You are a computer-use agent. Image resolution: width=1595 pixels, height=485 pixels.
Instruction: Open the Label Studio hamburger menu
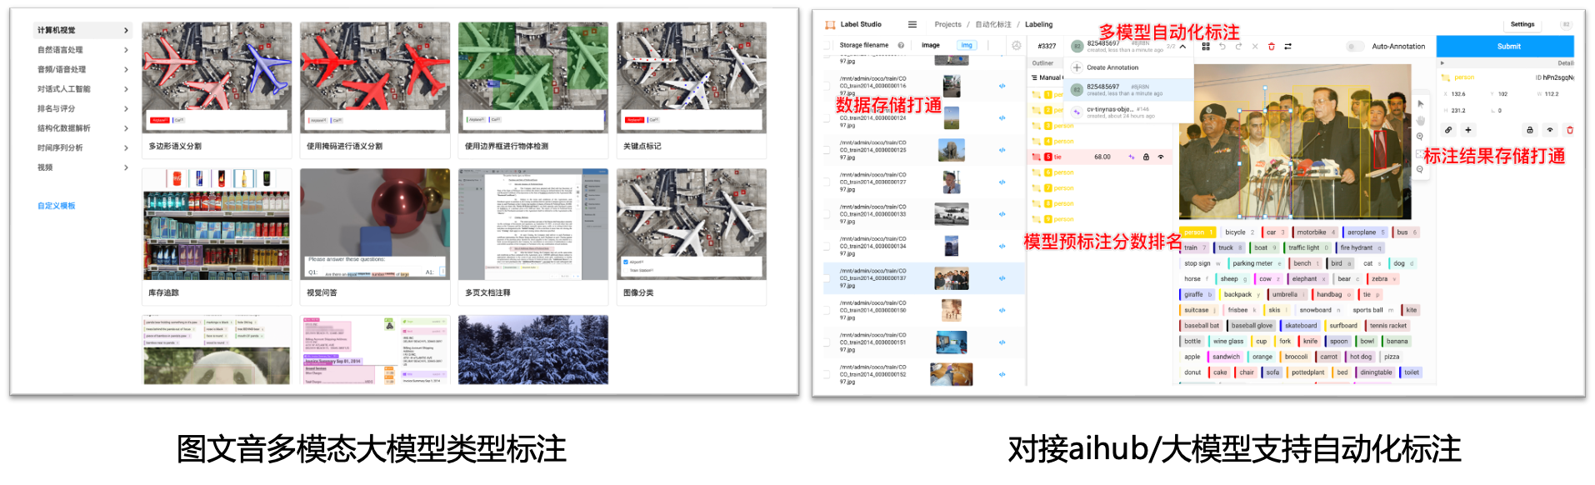pos(912,25)
